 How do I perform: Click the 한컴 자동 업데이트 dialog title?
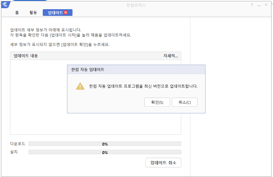[x=88, y=70]
